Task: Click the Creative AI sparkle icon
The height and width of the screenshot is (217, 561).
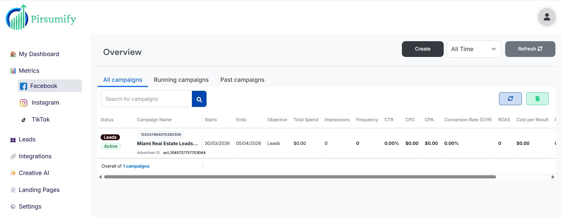Action: click(13, 173)
